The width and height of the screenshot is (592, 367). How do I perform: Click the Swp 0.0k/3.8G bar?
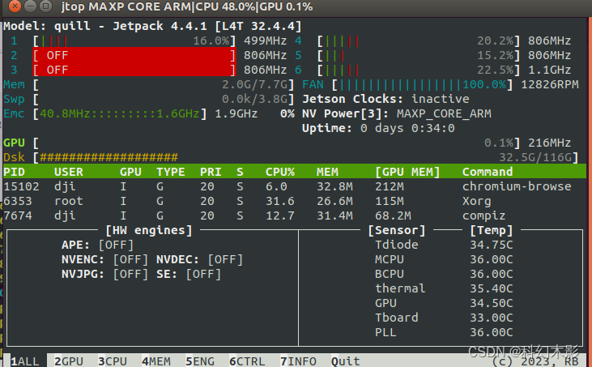pyautogui.click(x=164, y=99)
